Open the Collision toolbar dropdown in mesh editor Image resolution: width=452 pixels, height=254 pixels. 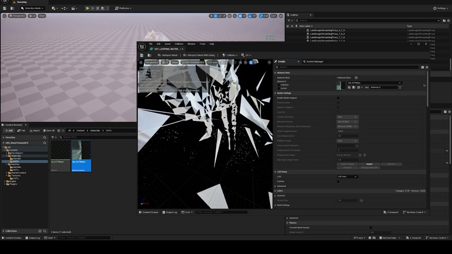230,55
